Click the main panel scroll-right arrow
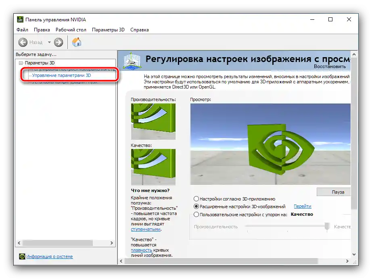Viewport: 372px width, 279px height. (x=347, y=261)
